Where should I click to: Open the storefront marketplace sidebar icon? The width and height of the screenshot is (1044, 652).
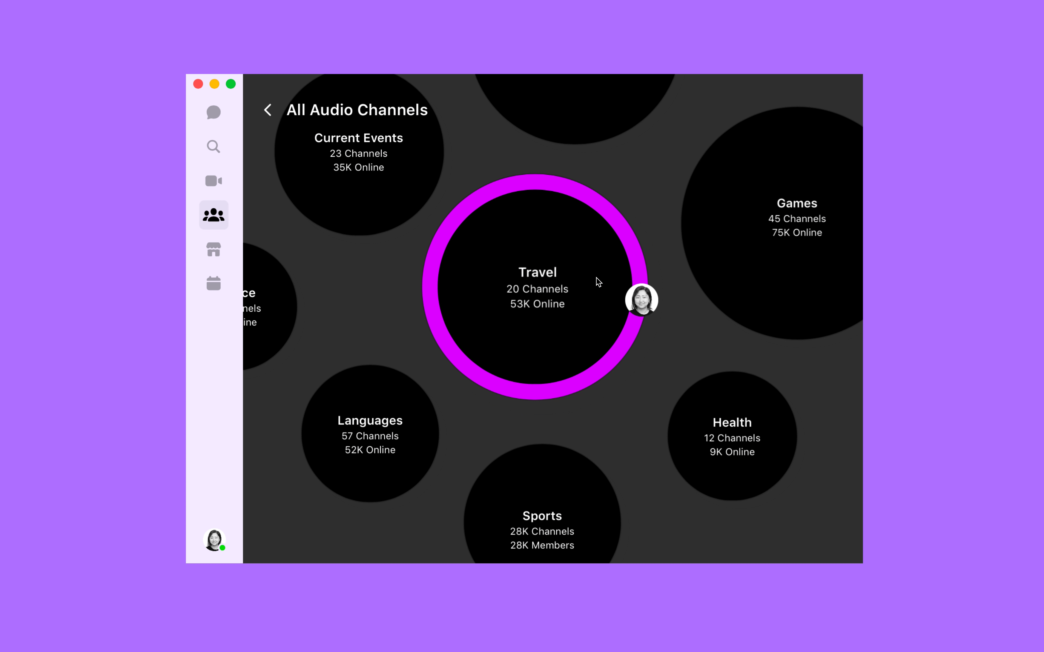[x=214, y=249]
